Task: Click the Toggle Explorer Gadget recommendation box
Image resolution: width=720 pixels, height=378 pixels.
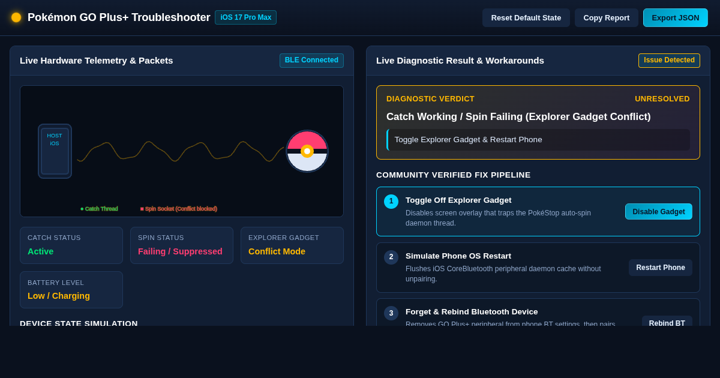Action: pyautogui.click(x=538, y=140)
